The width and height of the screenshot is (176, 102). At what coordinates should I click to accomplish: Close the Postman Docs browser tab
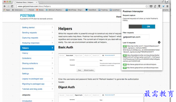pos(37,2)
